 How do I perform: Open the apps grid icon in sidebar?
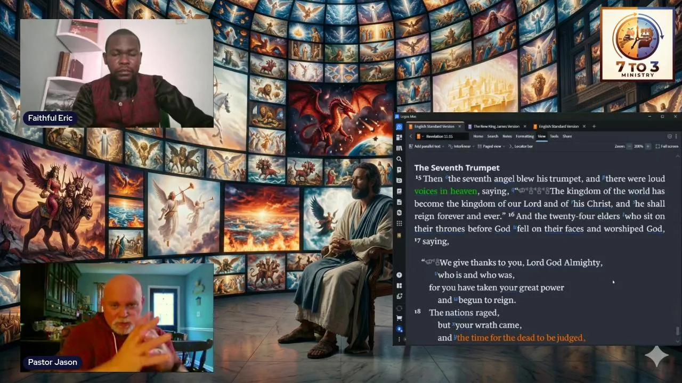pyautogui.click(x=399, y=224)
